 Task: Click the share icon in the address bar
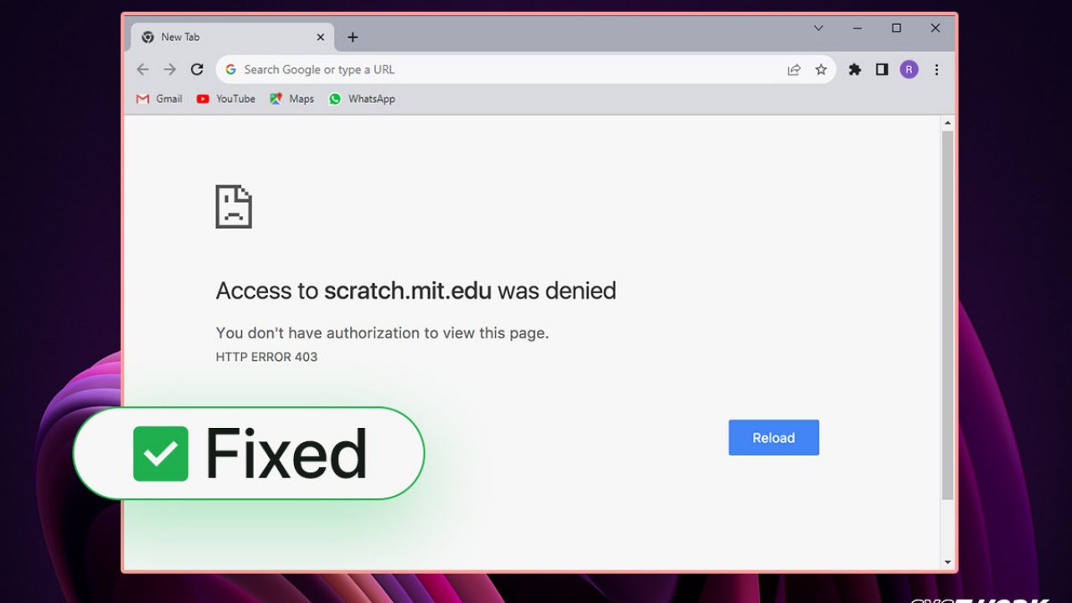click(x=793, y=70)
